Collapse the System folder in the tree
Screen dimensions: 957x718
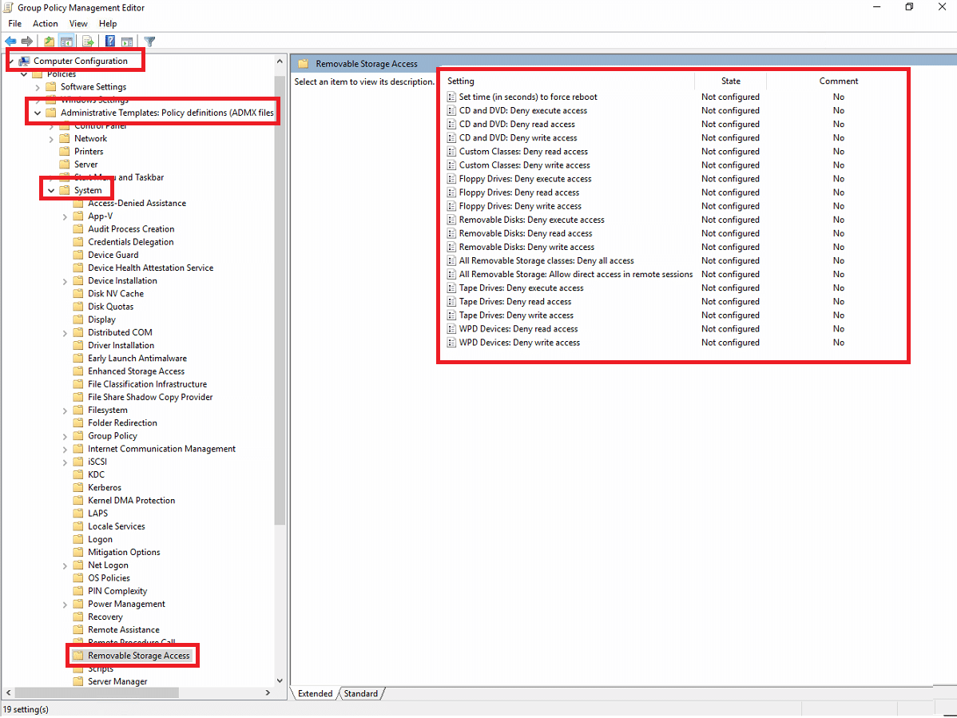(51, 191)
